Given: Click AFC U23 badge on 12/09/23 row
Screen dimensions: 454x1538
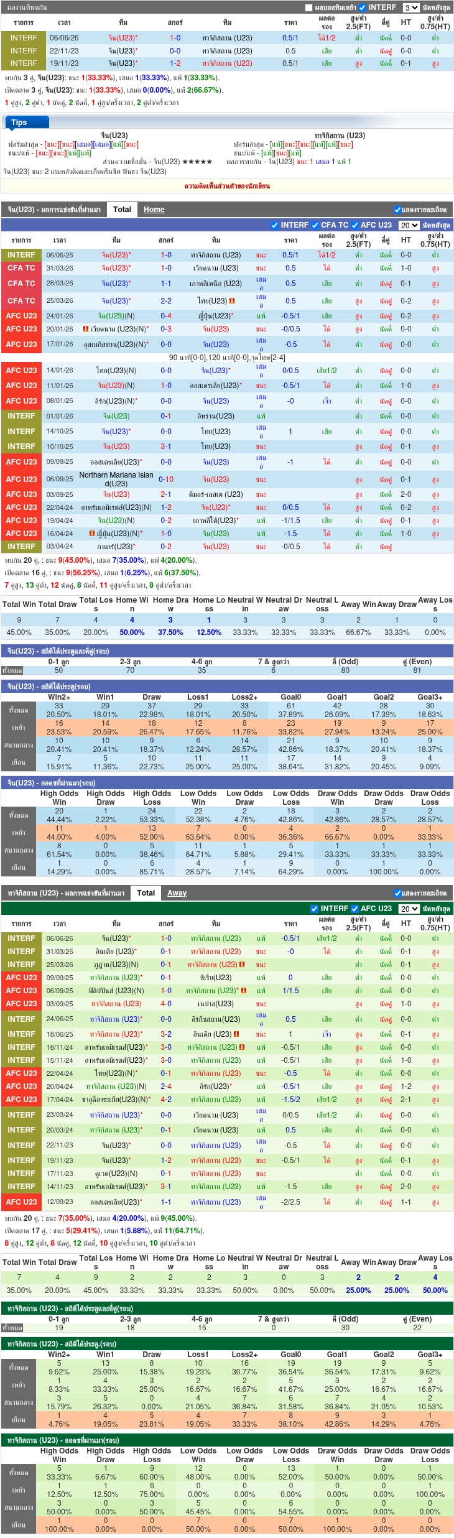Looking at the screenshot, I should pos(21,1202).
